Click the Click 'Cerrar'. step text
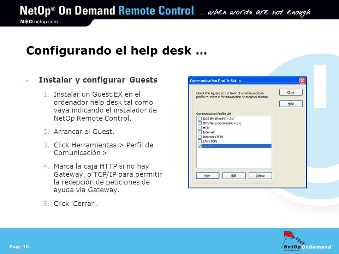 [76, 204]
